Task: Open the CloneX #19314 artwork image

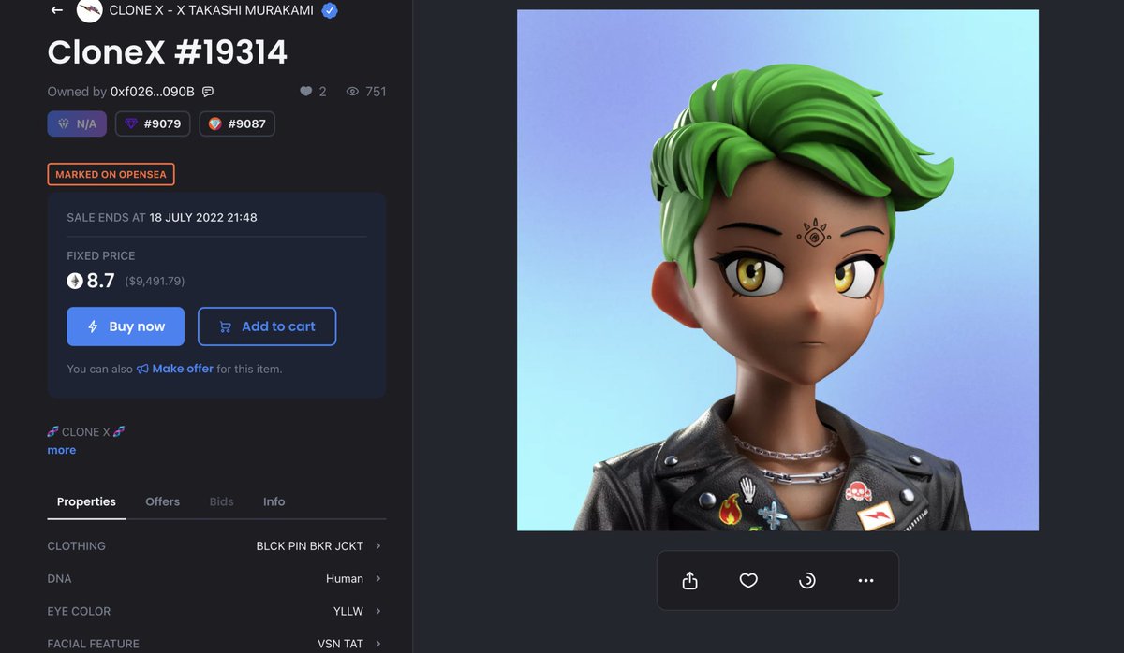Action: pos(777,270)
